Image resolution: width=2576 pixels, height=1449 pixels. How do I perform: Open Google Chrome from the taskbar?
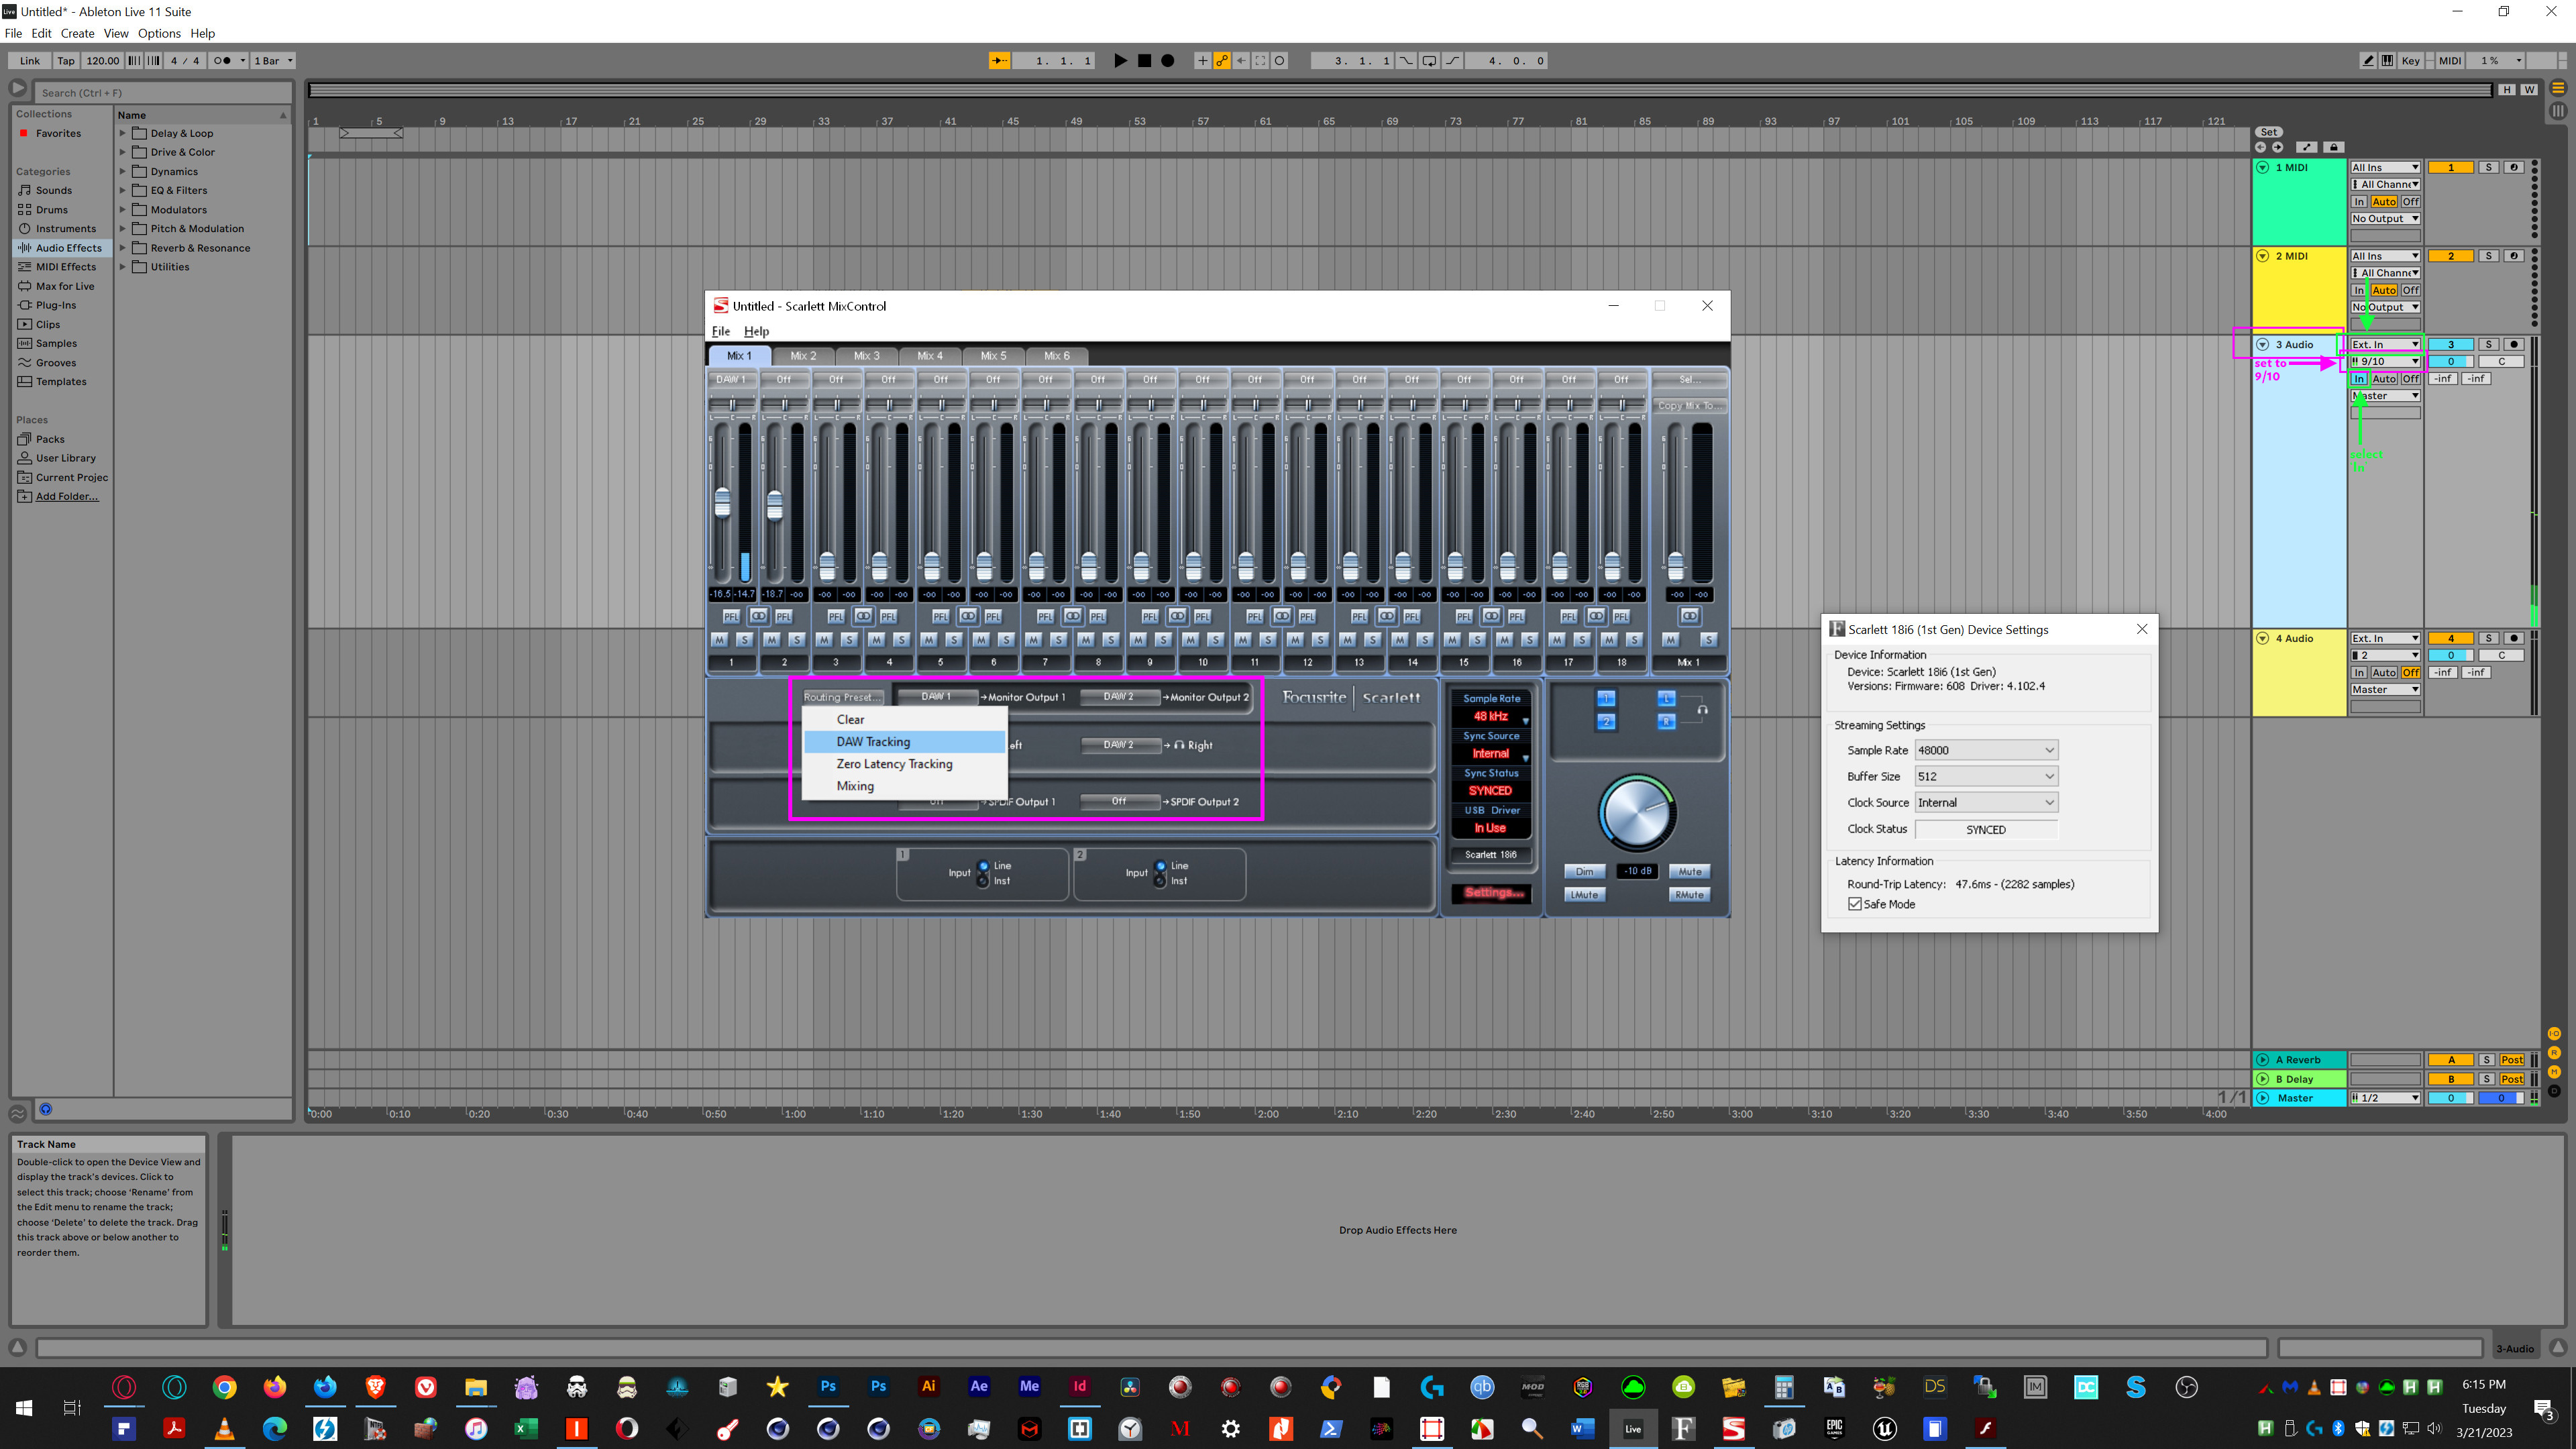[225, 1387]
